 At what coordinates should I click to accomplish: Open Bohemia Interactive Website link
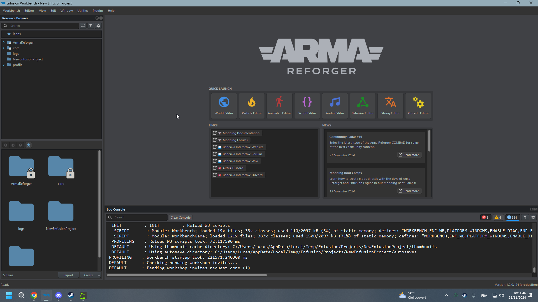[239, 147]
